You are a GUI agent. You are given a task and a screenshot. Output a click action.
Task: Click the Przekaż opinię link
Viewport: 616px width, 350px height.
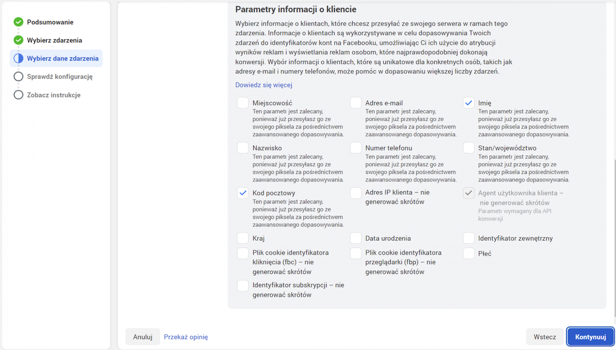pyautogui.click(x=186, y=337)
